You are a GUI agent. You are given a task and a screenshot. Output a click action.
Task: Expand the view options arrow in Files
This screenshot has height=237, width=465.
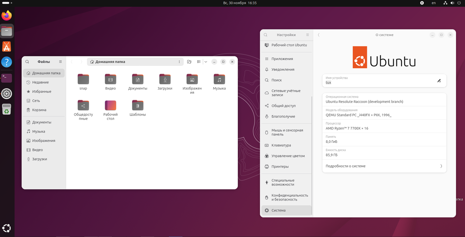coord(206,62)
